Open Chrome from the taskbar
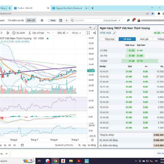164x164 pixels. pos(55,161)
